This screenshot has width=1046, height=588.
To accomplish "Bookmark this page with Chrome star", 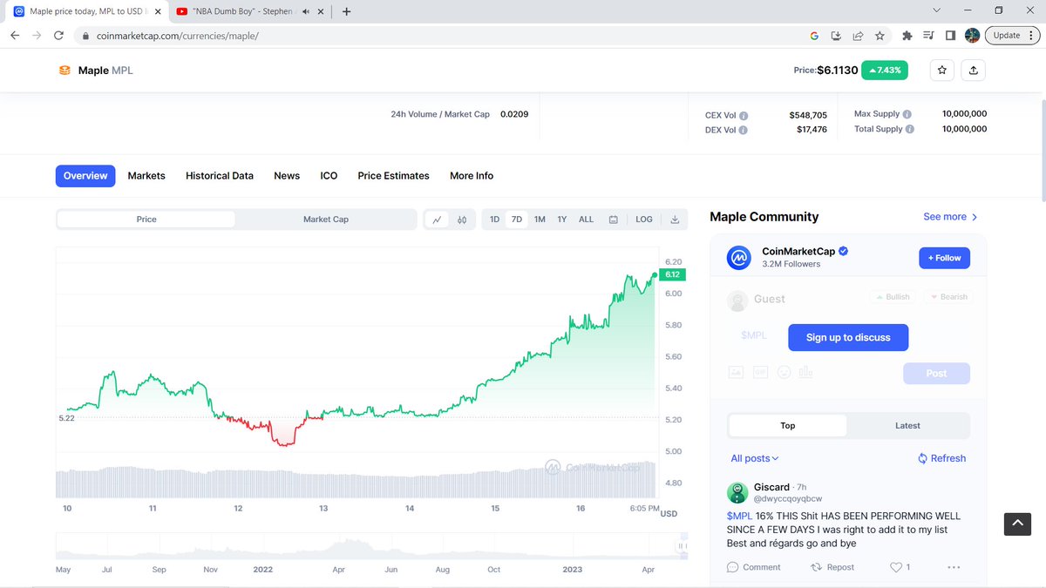I will (880, 36).
